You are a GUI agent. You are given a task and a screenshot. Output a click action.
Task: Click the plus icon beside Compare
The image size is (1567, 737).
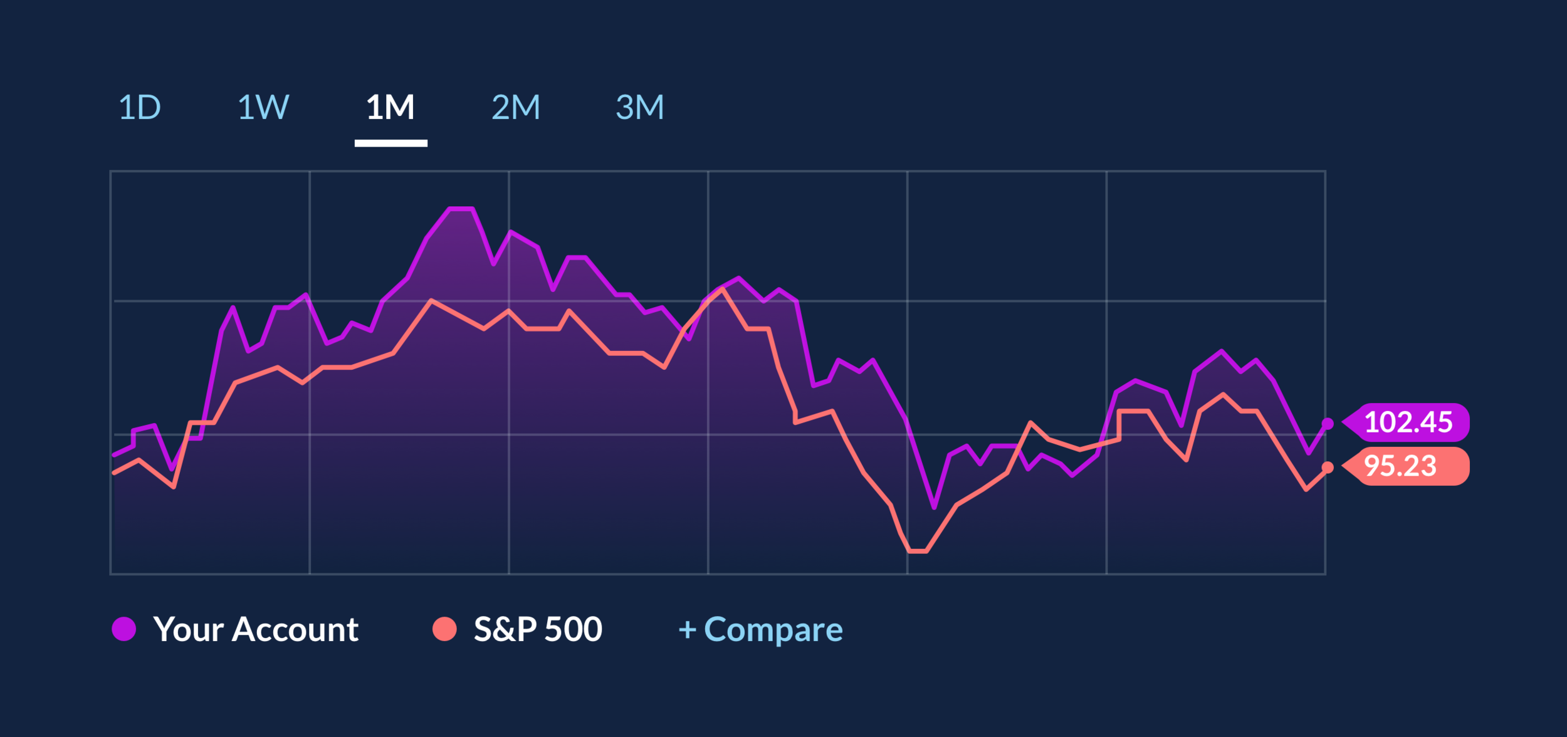tap(687, 629)
